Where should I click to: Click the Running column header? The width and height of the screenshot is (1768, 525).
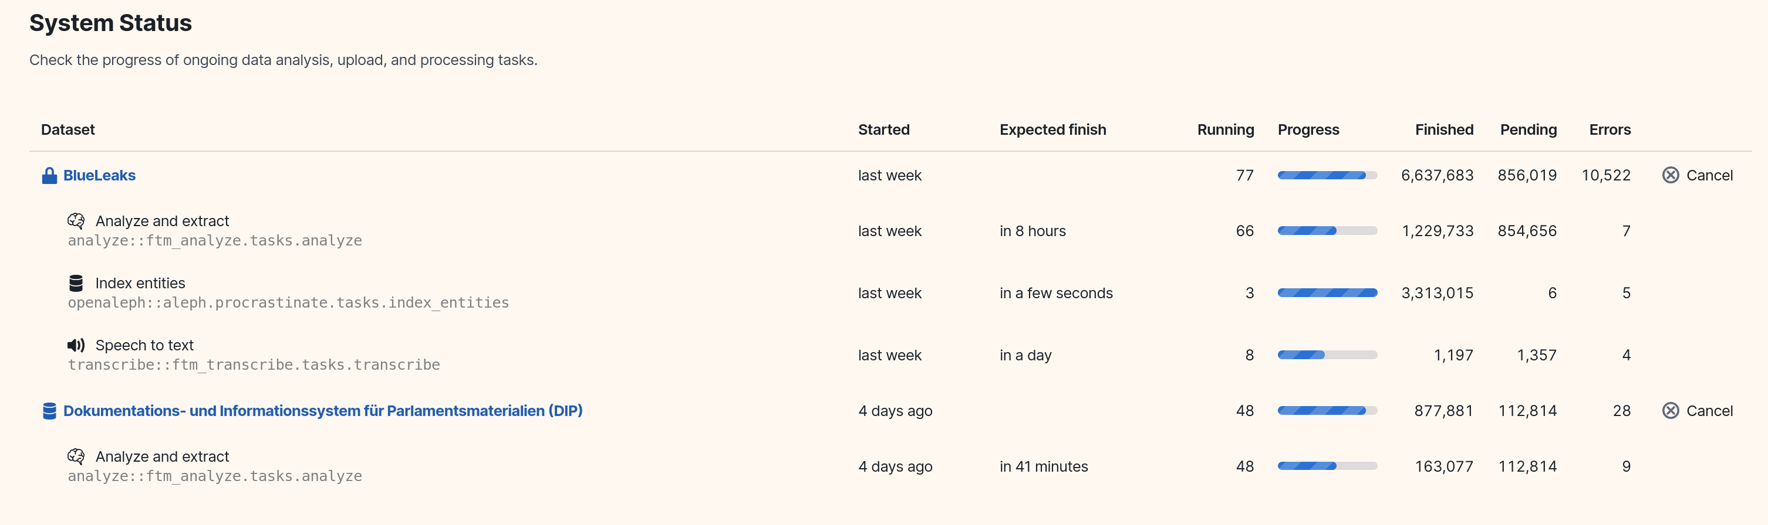[x=1225, y=129]
